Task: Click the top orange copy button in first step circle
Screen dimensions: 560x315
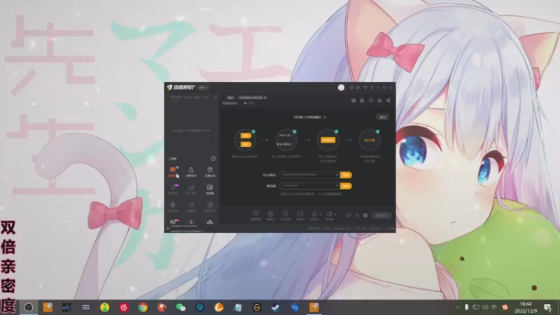Action: (x=246, y=136)
